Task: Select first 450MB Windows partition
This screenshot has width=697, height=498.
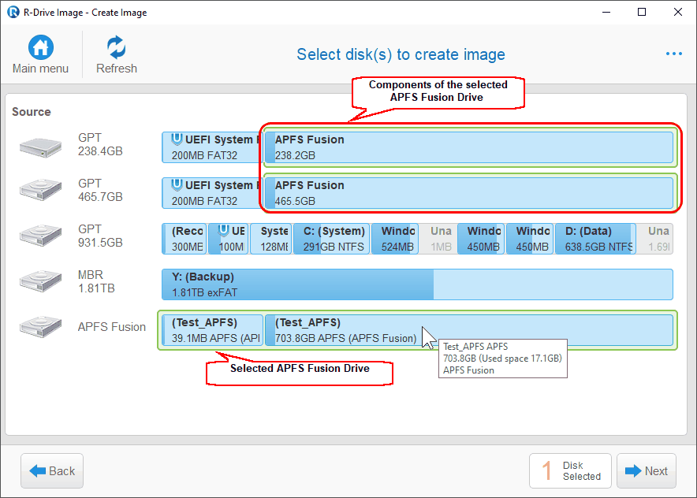Action: [482, 239]
